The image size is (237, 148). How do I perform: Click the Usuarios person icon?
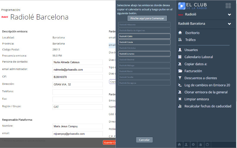point(180,50)
